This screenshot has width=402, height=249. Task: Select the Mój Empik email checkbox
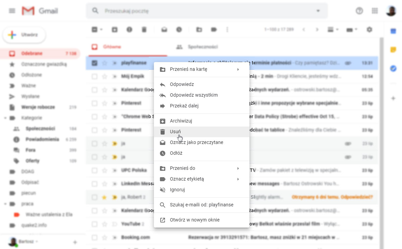point(95,76)
